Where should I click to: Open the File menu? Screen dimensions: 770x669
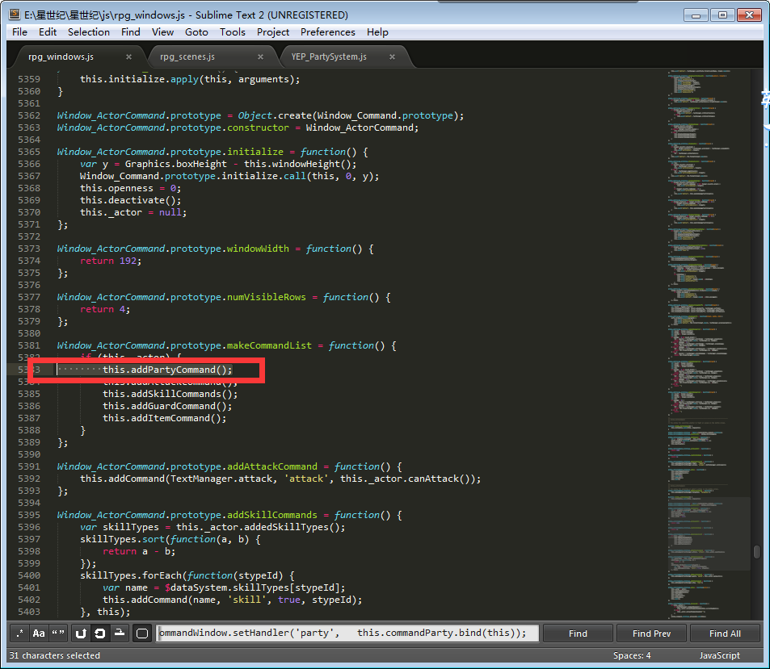point(19,32)
